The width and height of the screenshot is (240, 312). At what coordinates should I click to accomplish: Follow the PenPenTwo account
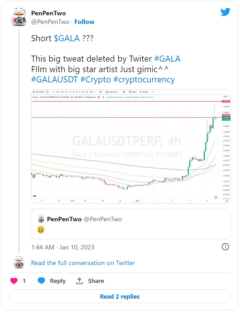coord(84,22)
